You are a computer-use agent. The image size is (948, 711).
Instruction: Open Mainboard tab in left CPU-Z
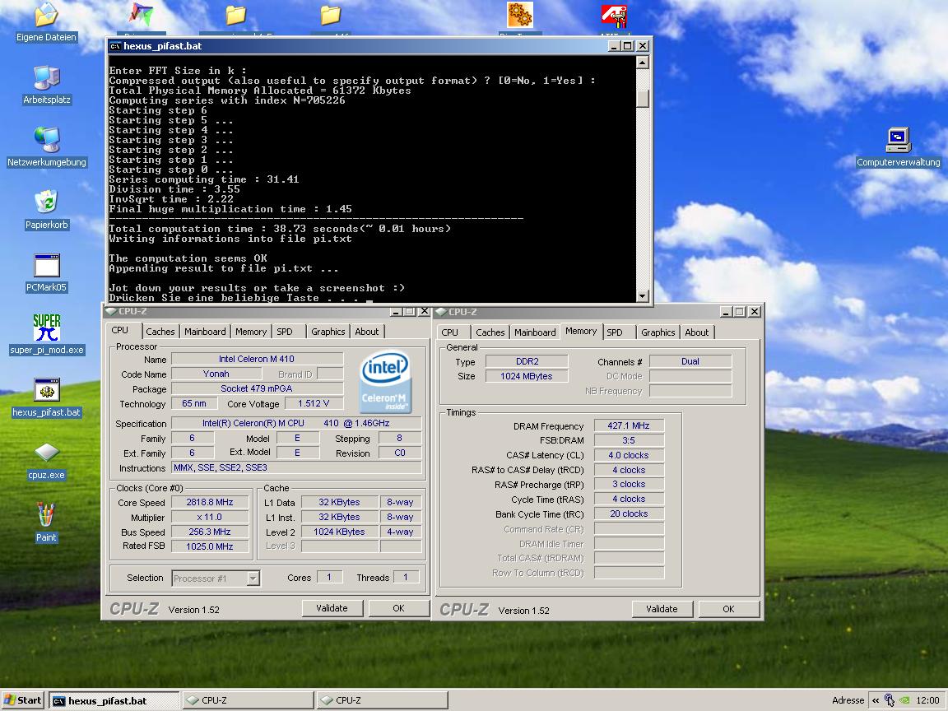(x=205, y=332)
